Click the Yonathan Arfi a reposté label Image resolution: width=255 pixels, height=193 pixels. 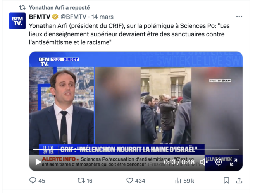pyautogui.click(x=59, y=8)
